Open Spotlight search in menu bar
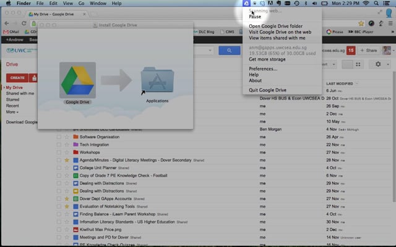This screenshot has width=396, height=247. [x=376, y=3]
